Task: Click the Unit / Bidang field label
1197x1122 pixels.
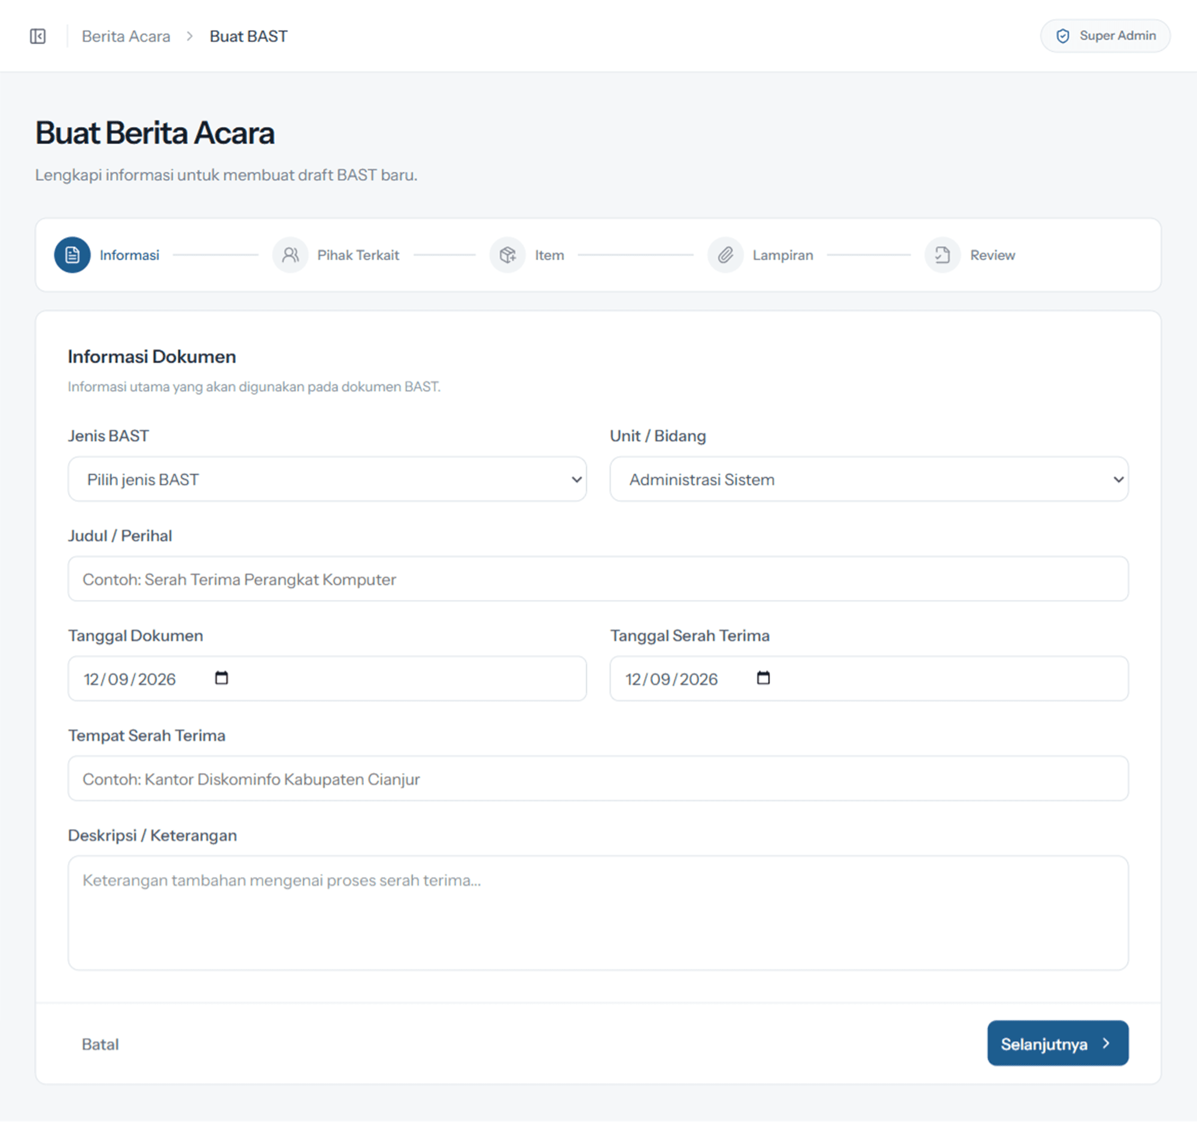Action: (658, 436)
